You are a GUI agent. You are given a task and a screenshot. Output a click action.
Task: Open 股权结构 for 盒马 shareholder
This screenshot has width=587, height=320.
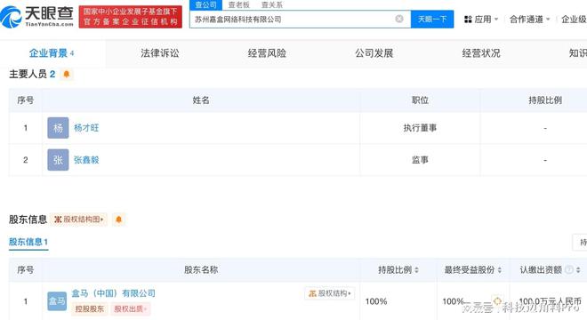click(330, 293)
